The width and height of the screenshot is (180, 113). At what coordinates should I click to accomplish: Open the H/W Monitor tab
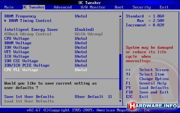coord(93,7)
